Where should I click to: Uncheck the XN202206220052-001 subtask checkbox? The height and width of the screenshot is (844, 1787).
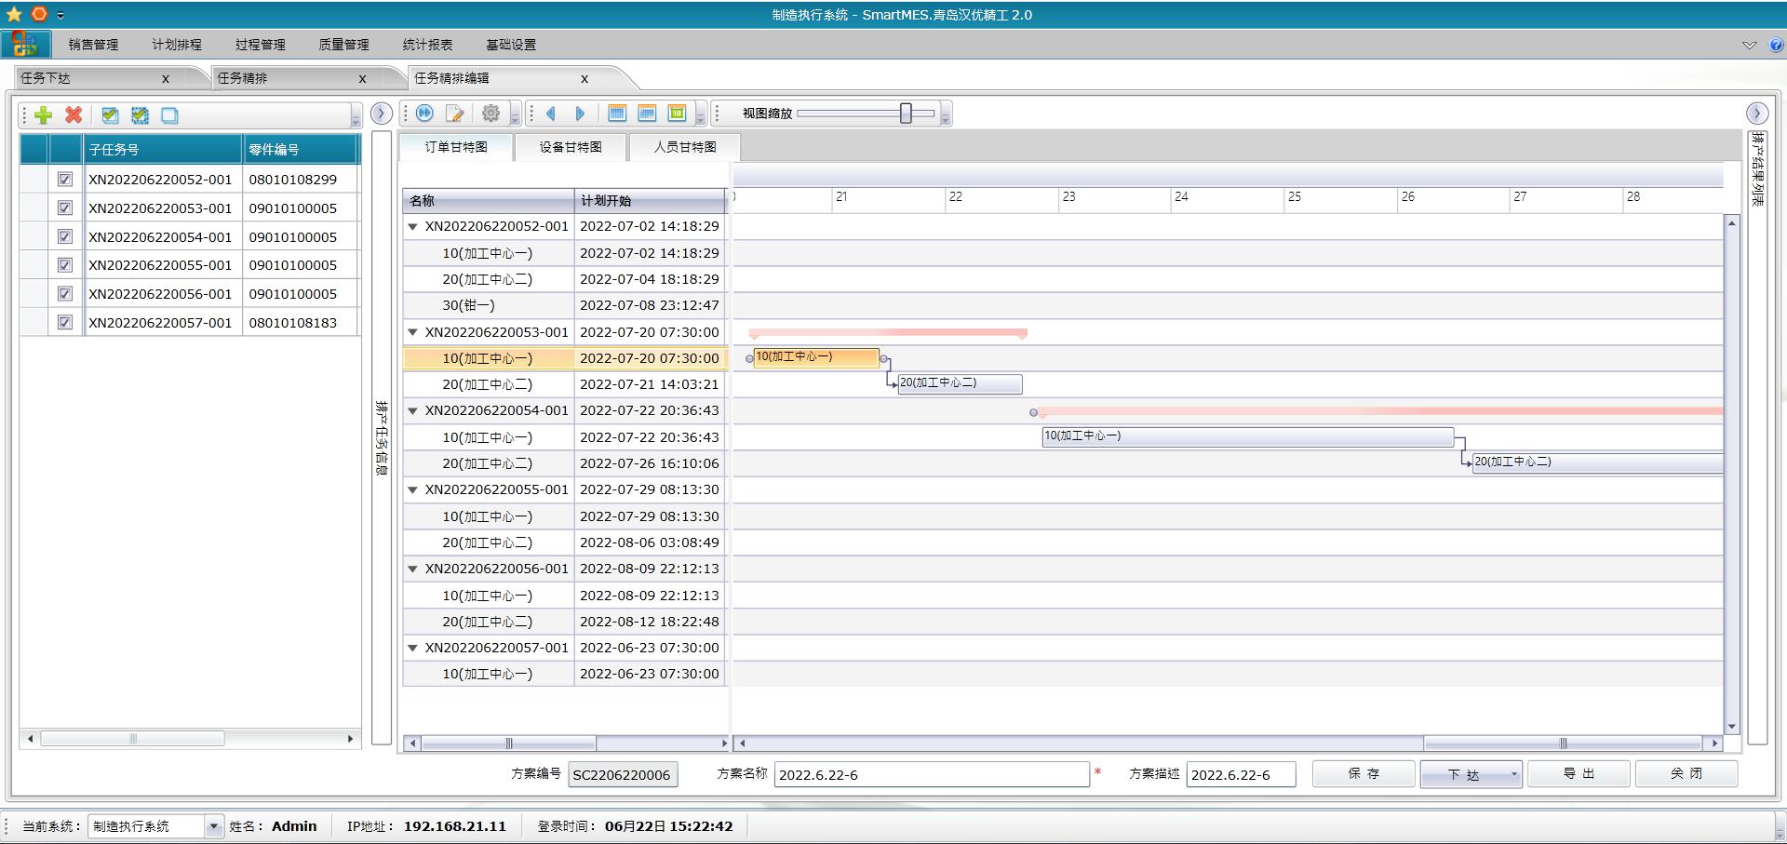coord(65,180)
